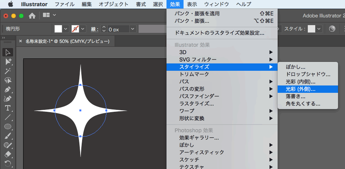
Task: Open the stroke color dropdown arrow
Action: 82,29
